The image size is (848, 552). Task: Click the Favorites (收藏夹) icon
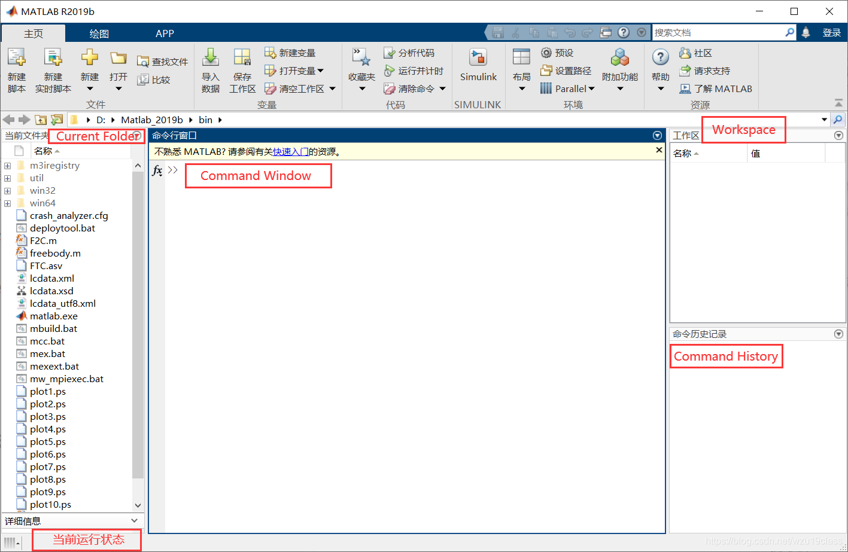pos(361,57)
